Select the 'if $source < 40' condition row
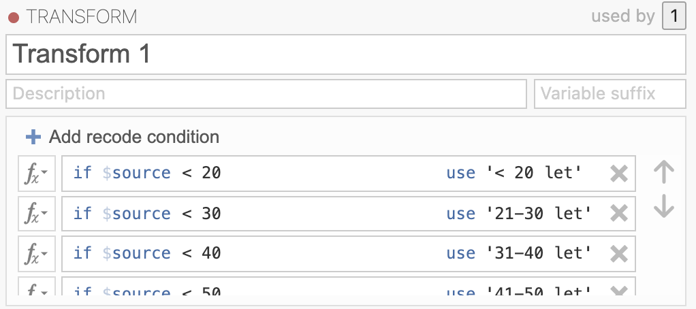Image resolution: width=696 pixels, height=309 pixels. 349,254
